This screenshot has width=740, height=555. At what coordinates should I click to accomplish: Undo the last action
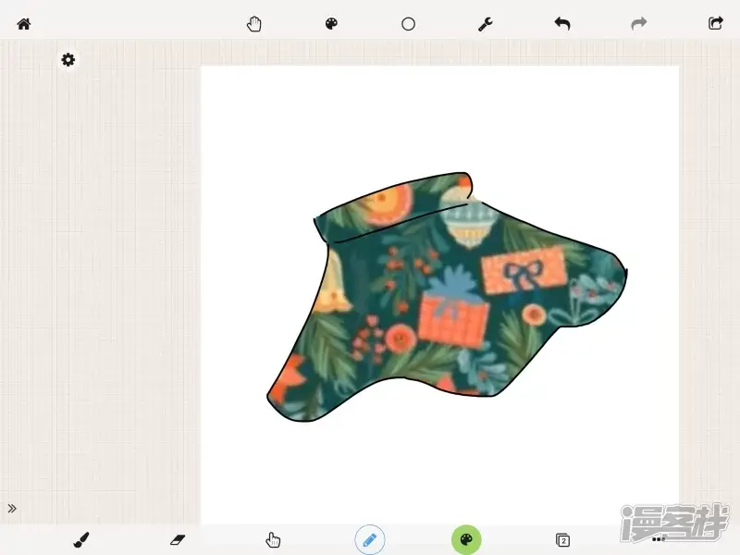562,24
